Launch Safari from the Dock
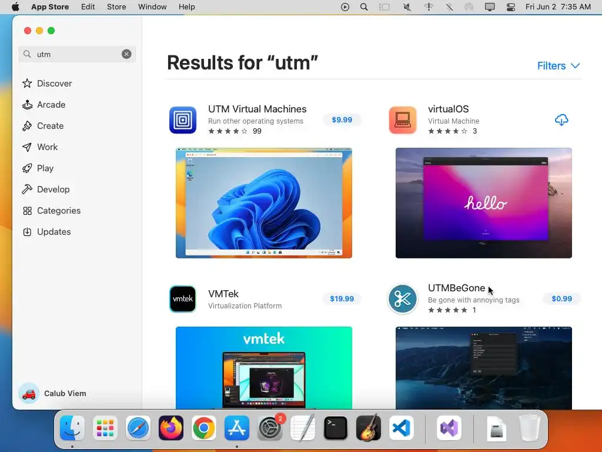 (138, 428)
